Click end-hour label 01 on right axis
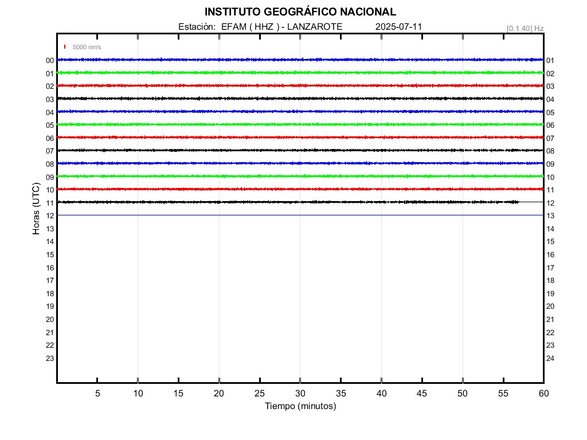 coord(550,61)
